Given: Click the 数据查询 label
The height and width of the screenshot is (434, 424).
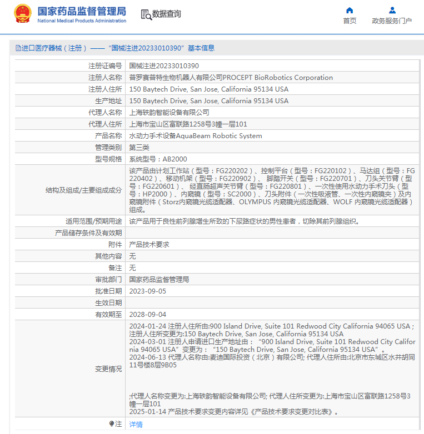Looking at the screenshot, I should 167,13.
